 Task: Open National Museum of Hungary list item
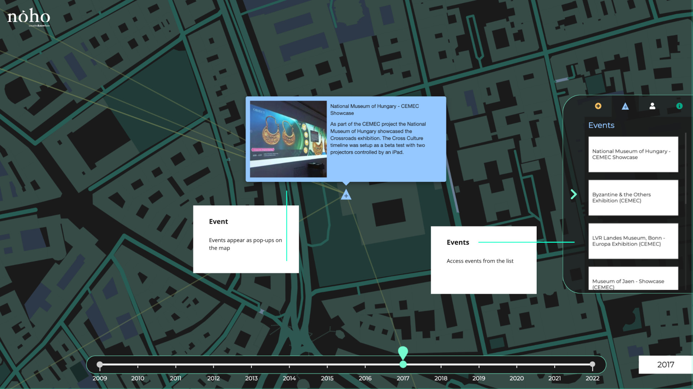633,154
